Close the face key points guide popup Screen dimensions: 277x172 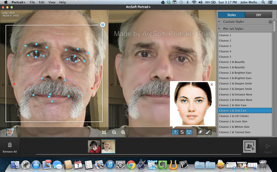click(212, 84)
